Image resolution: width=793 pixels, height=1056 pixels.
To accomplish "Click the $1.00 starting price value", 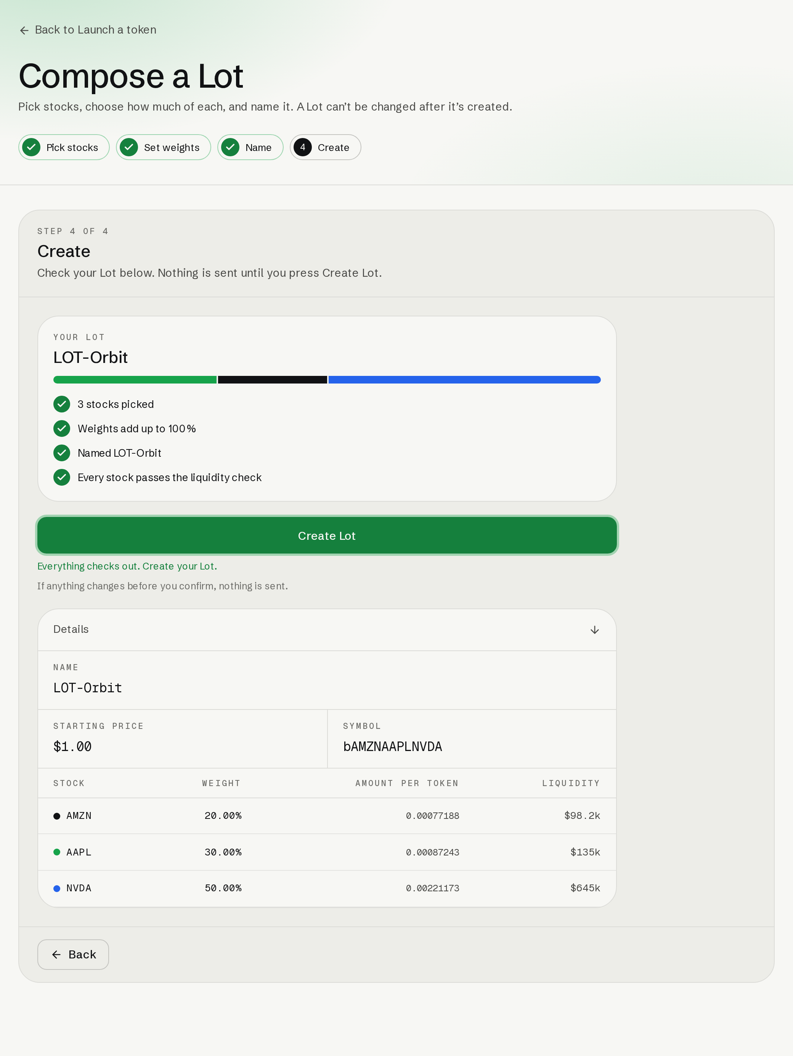I will coord(72,746).
